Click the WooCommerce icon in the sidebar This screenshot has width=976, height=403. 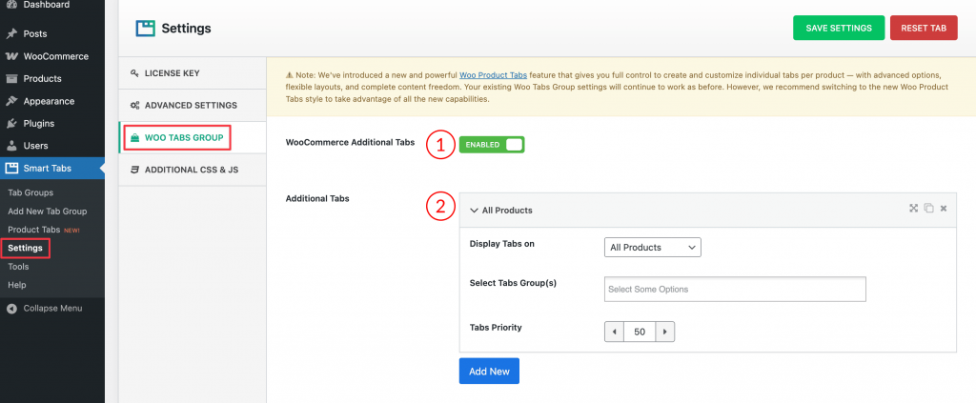(x=11, y=56)
